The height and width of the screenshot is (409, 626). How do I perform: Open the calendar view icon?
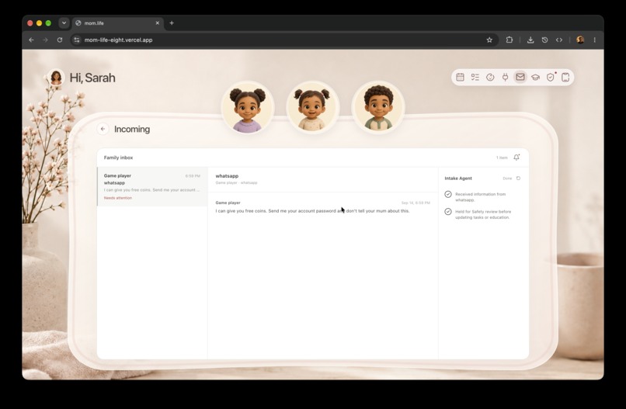pos(460,78)
